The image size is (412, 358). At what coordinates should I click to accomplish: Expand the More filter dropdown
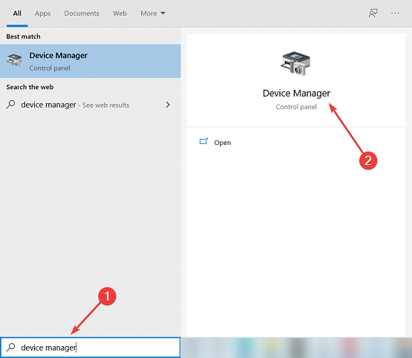[x=153, y=13]
